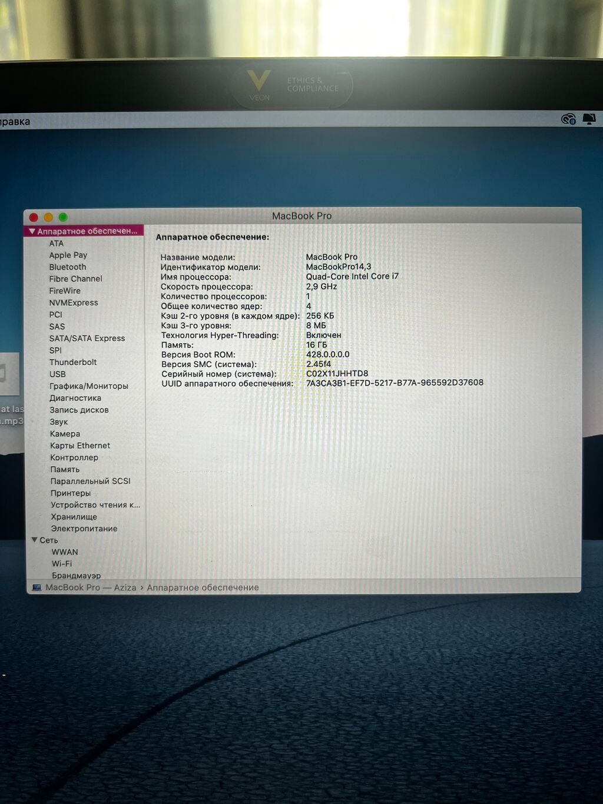Zoom the window with green button
The height and width of the screenshot is (804, 603).
click(x=63, y=217)
